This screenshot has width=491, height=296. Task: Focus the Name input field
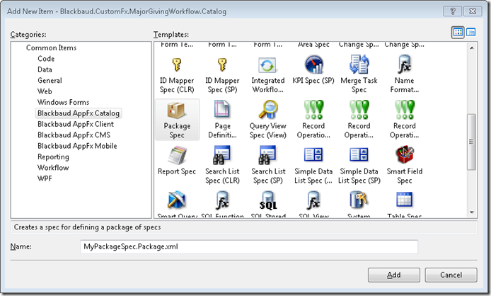tap(249, 246)
